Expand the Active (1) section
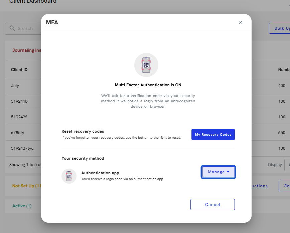290x233 pixels. 22,206
